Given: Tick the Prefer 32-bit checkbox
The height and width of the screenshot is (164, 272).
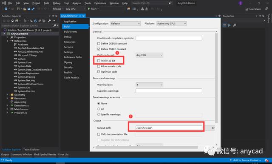Looking at the screenshot, I should [x=99, y=61].
